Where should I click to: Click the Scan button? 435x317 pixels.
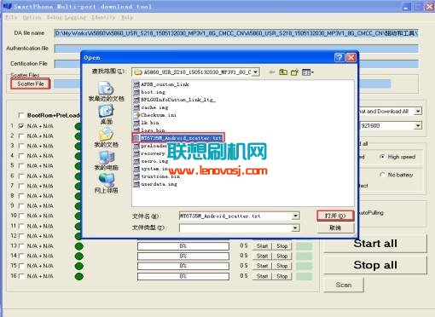(344, 285)
